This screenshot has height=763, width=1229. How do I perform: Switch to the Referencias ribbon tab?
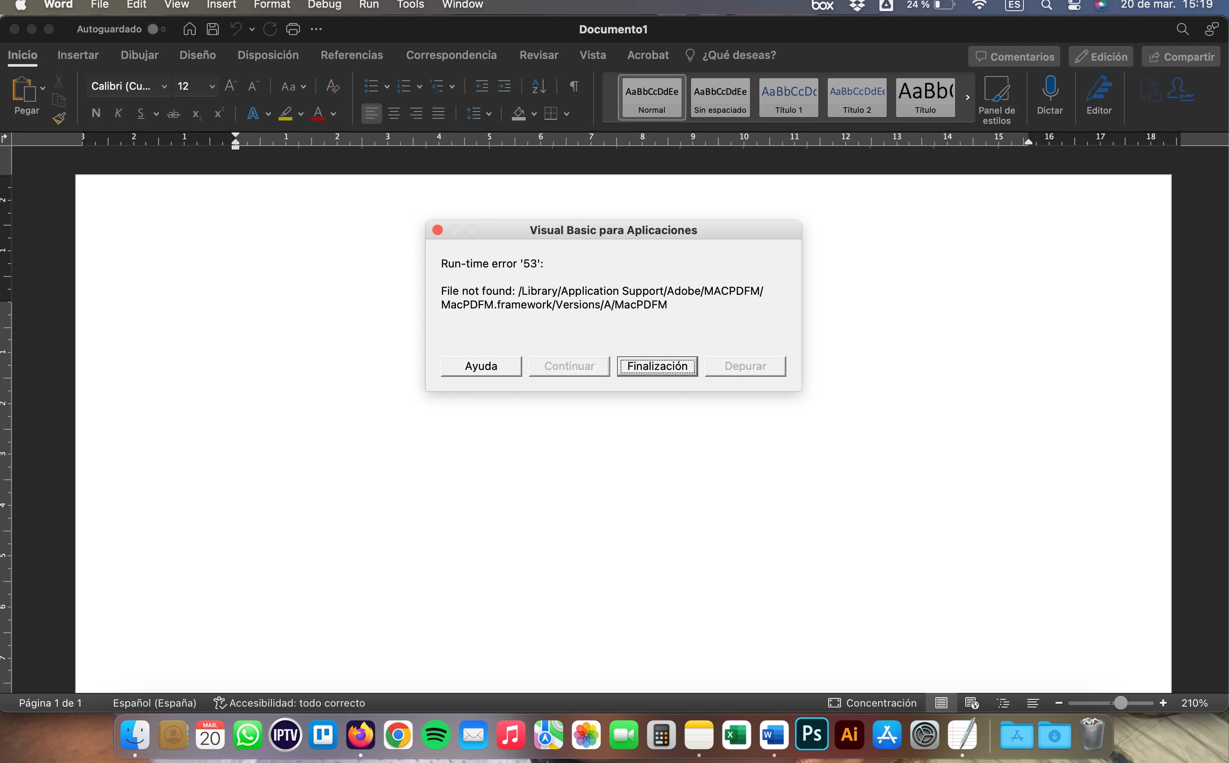pyautogui.click(x=351, y=55)
